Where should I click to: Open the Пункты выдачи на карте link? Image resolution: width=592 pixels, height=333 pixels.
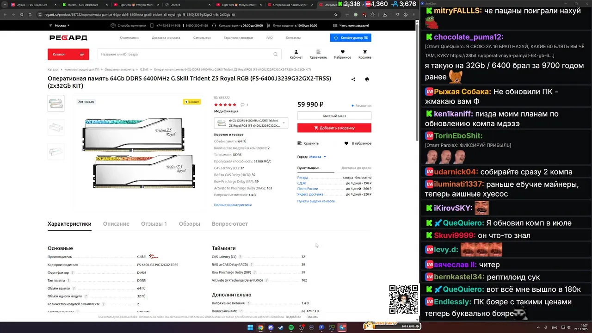(x=316, y=201)
